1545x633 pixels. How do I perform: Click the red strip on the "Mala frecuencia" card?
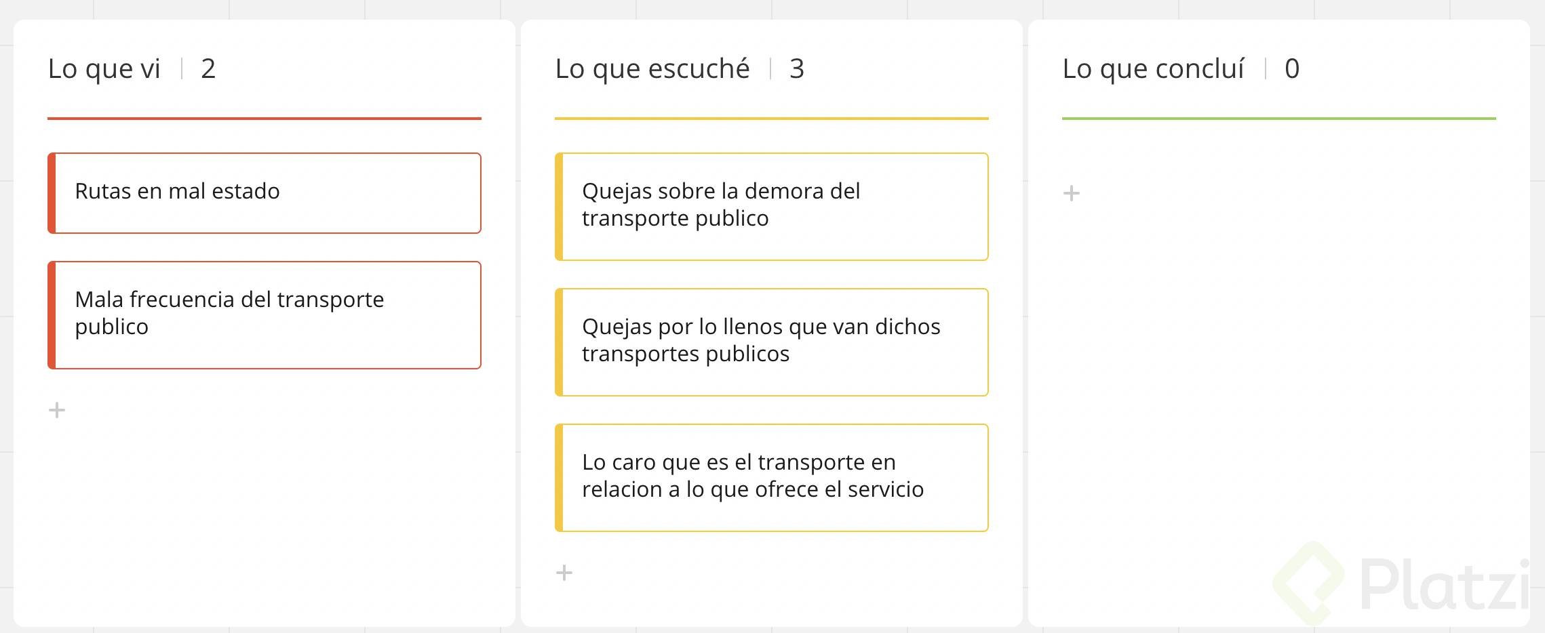[x=51, y=314]
